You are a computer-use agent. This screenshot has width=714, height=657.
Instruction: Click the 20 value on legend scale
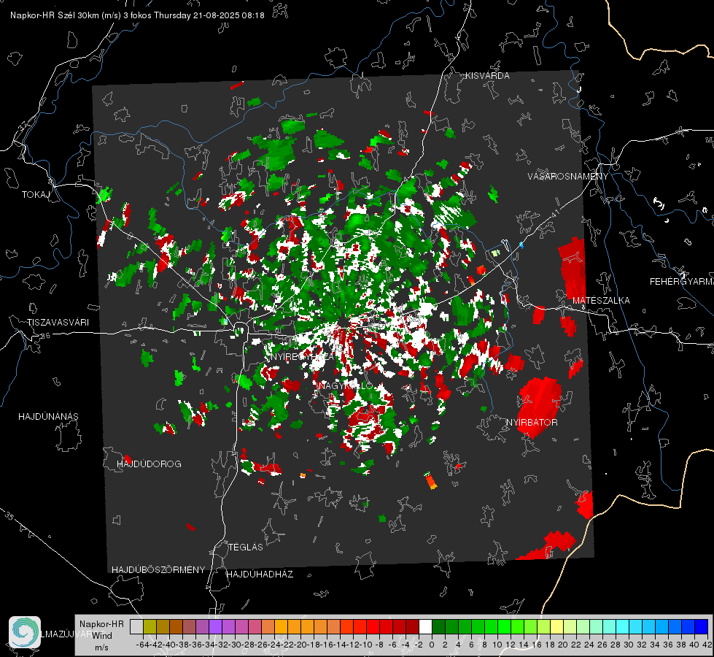563,645
